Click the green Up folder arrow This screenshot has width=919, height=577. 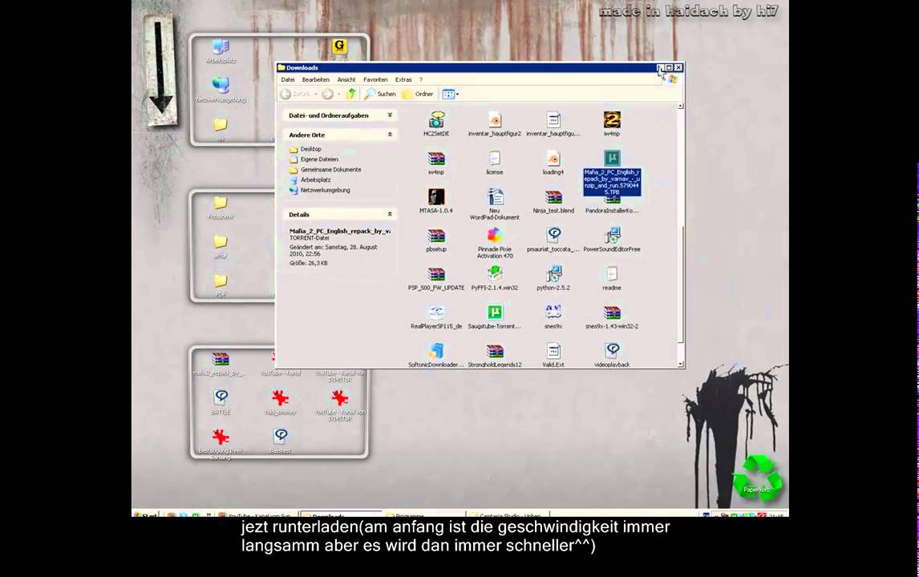click(x=351, y=94)
